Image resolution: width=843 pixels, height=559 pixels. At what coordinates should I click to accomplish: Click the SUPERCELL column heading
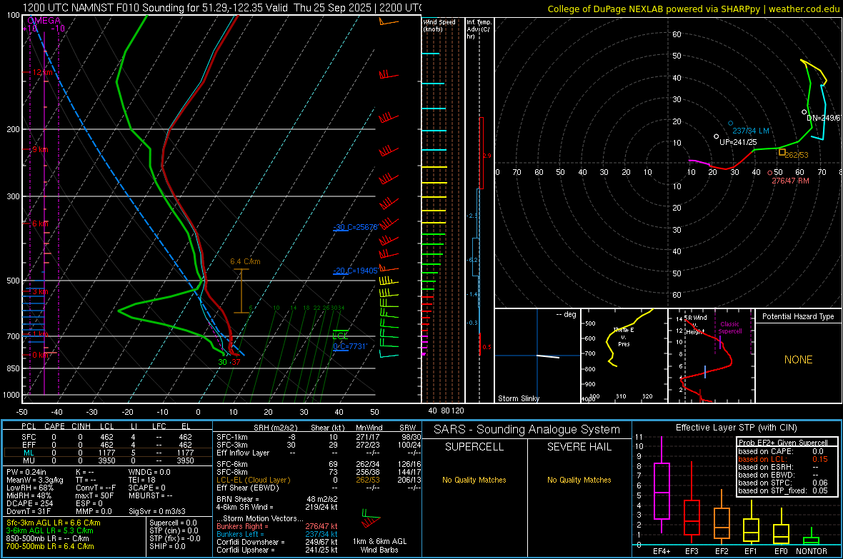point(474,447)
